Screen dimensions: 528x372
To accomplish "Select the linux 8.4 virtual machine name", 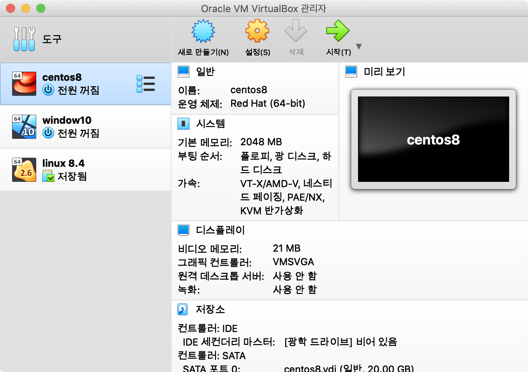I will click(x=63, y=163).
